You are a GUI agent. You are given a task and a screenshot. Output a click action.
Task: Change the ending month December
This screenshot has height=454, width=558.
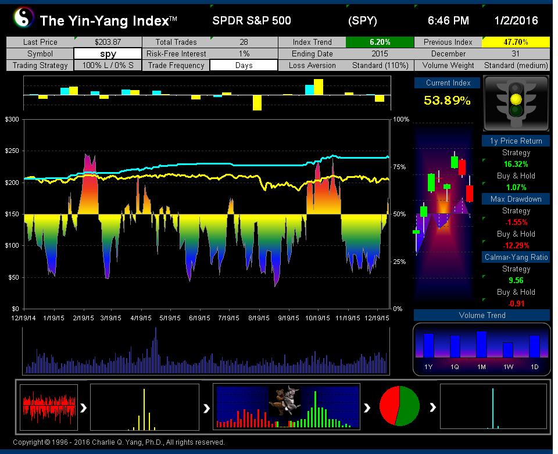[448, 53]
